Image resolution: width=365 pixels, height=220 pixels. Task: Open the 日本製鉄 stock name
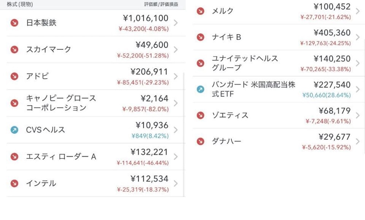coord(41,23)
